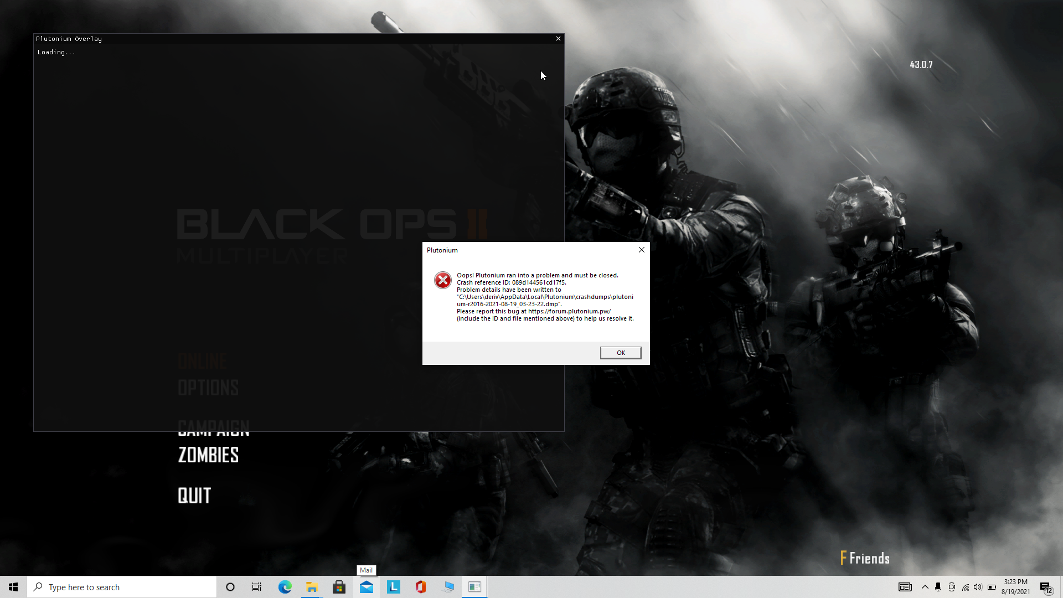This screenshot has width=1063, height=598.
Task: Open Task View on the taskbar
Action: point(257,587)
